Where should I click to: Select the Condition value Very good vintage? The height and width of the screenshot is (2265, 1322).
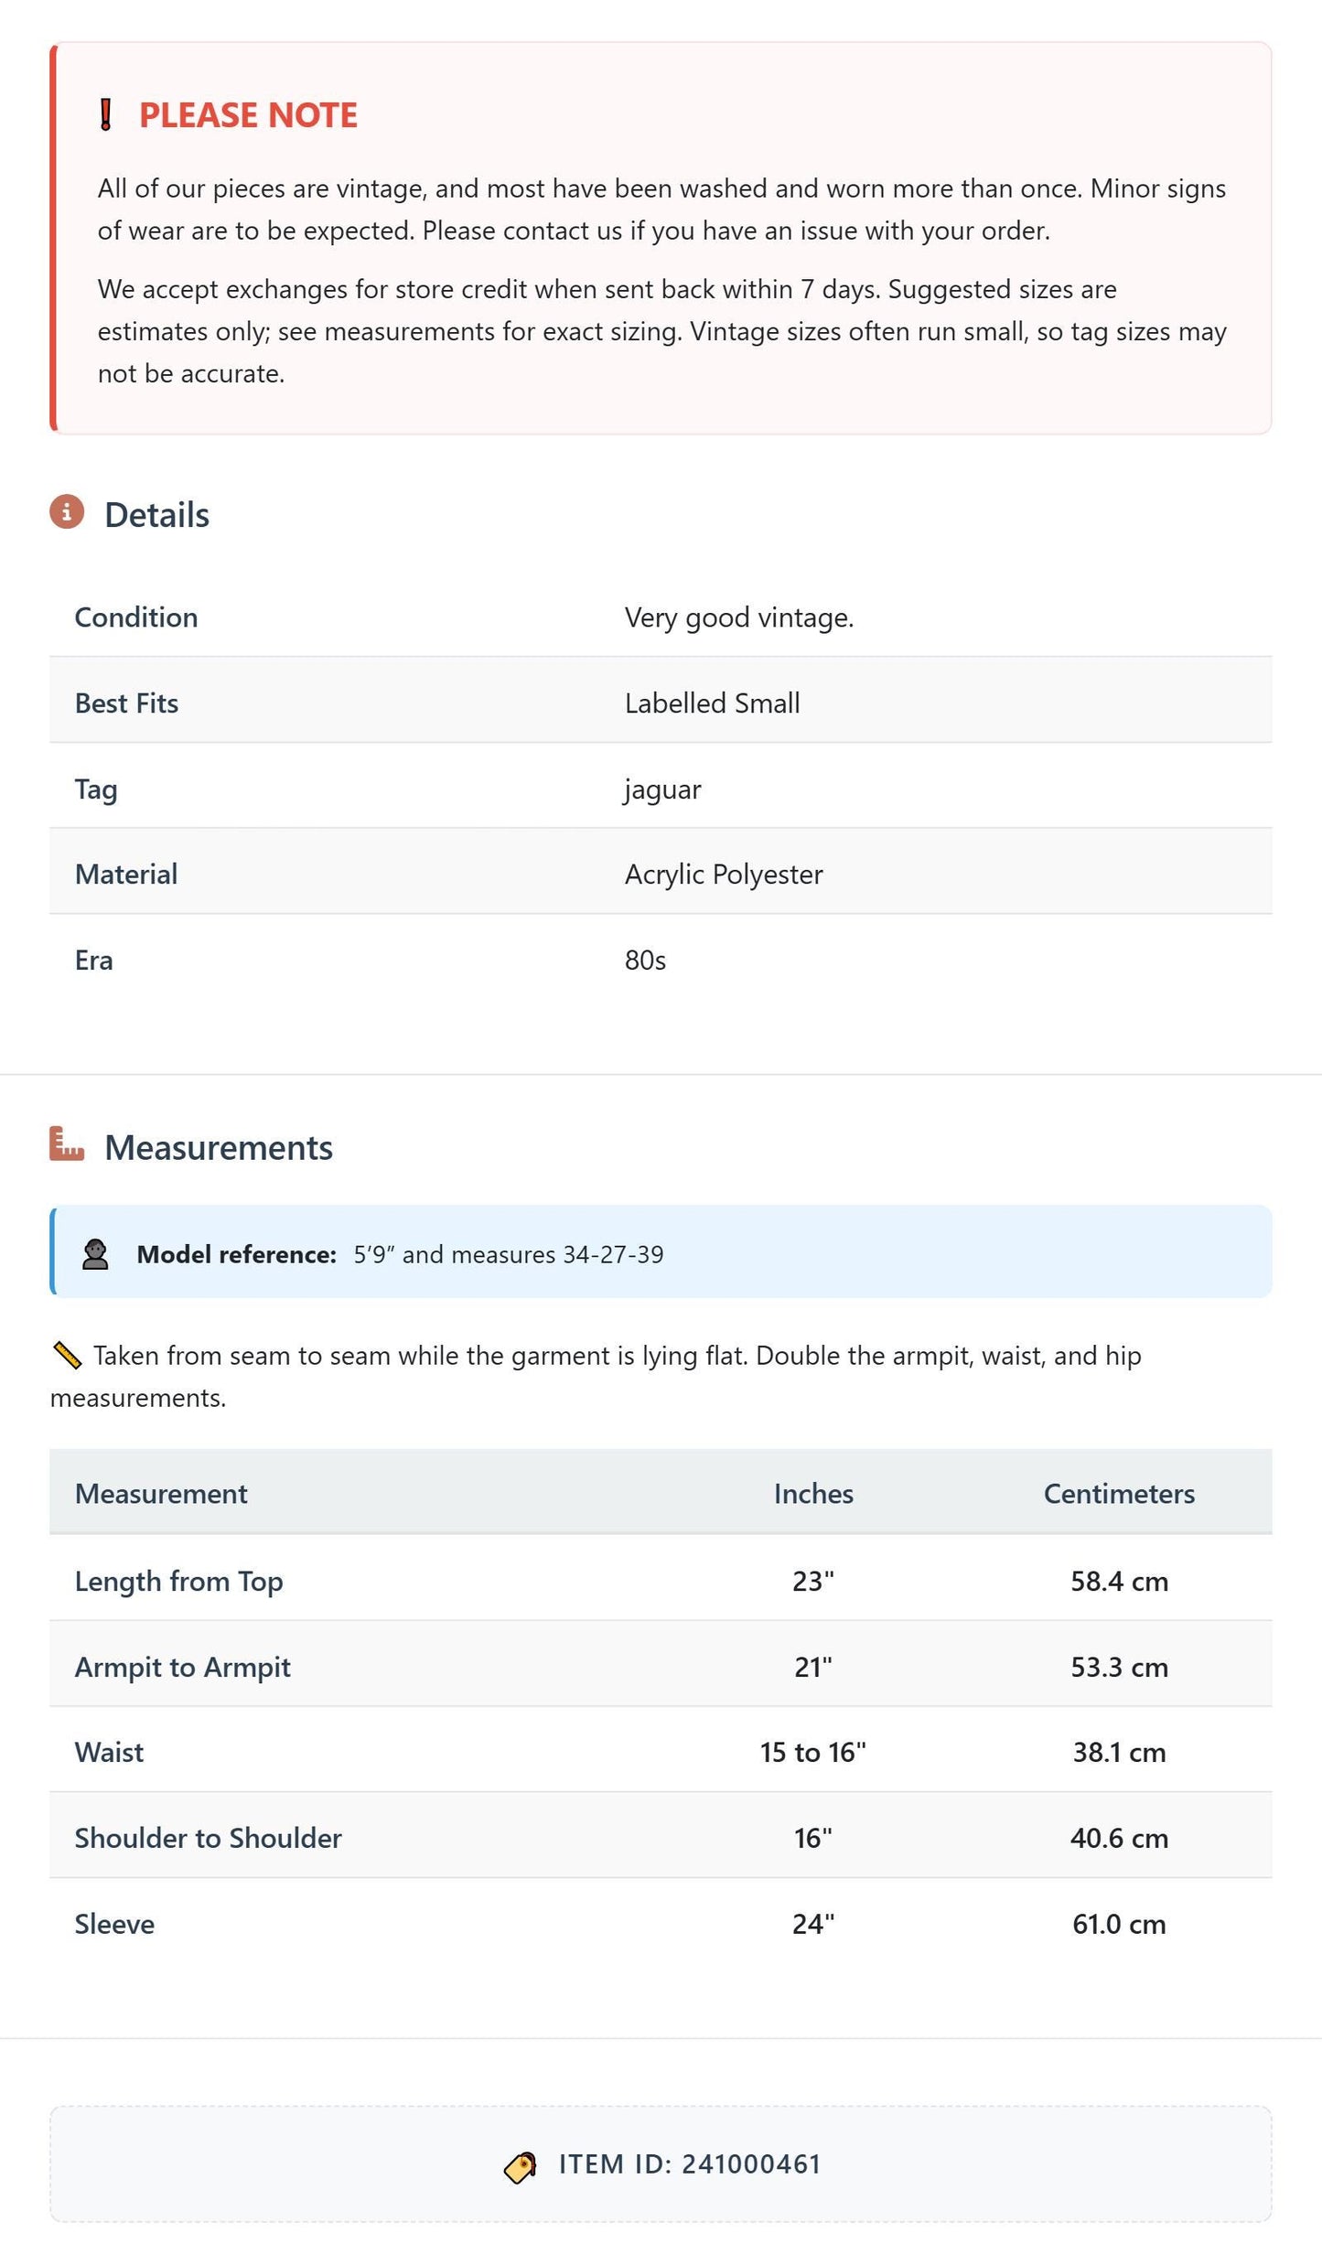tap(739, 617)
